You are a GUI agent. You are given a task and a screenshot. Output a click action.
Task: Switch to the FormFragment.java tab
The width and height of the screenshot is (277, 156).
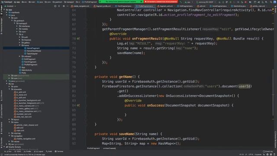(x=123, y=6)
